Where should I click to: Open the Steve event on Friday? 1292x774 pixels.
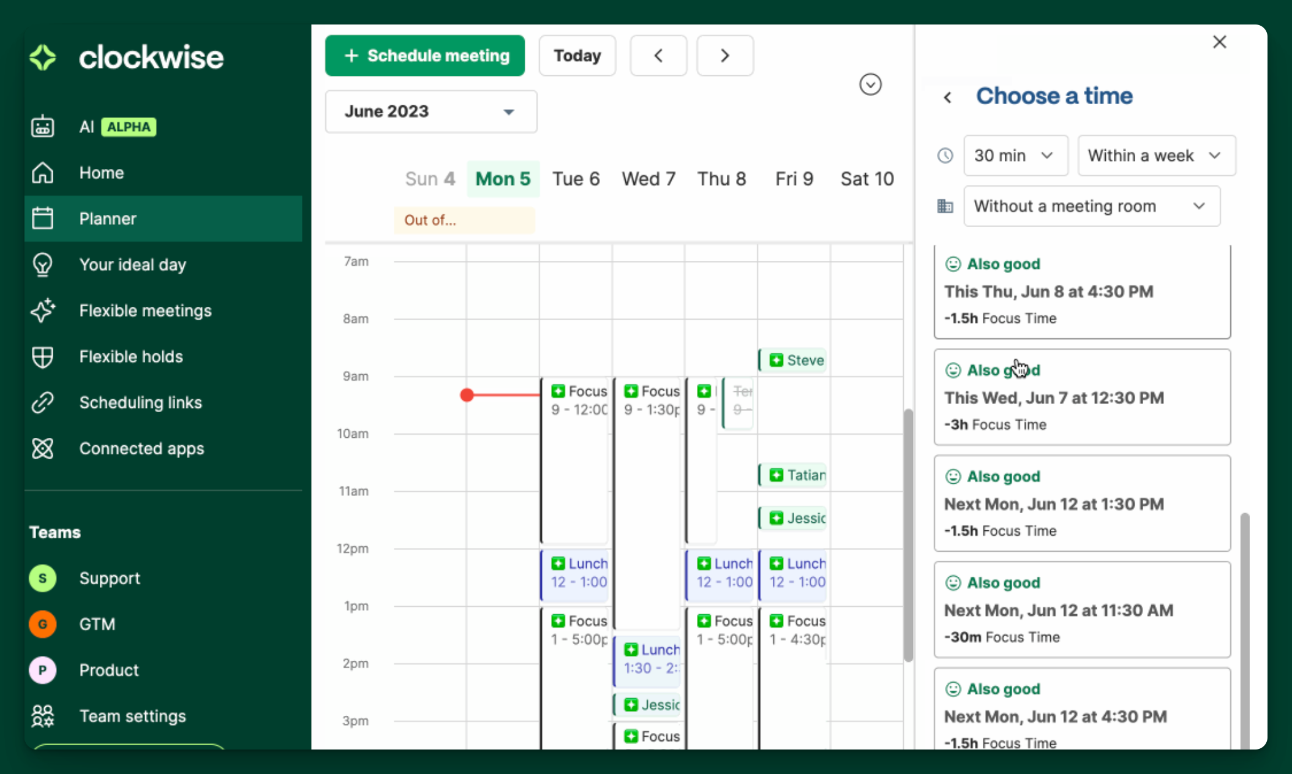click(x=792, y=360)
